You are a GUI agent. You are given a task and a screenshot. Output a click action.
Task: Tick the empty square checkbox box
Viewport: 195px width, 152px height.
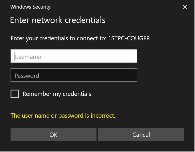[15, 94]
